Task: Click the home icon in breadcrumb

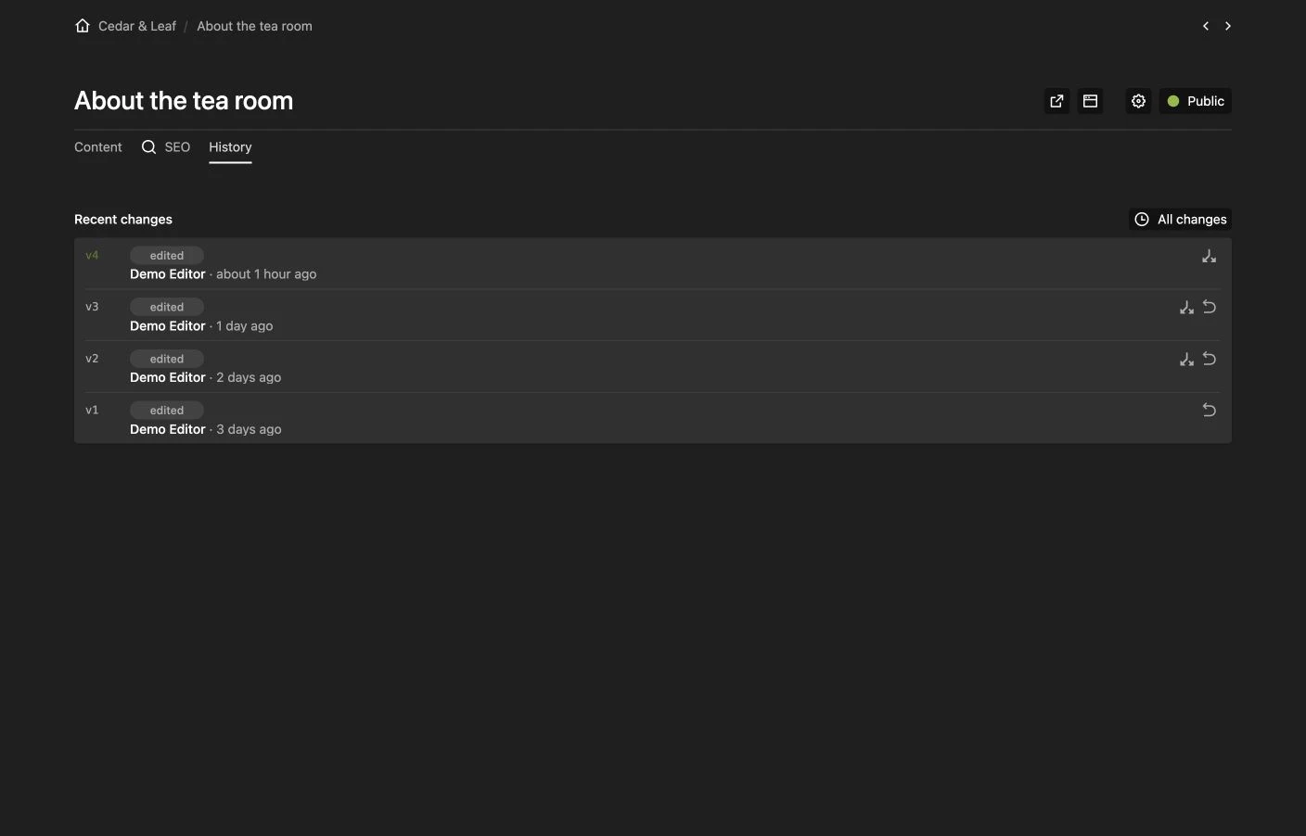Action: pyautogui.click(x=83, y=26)
